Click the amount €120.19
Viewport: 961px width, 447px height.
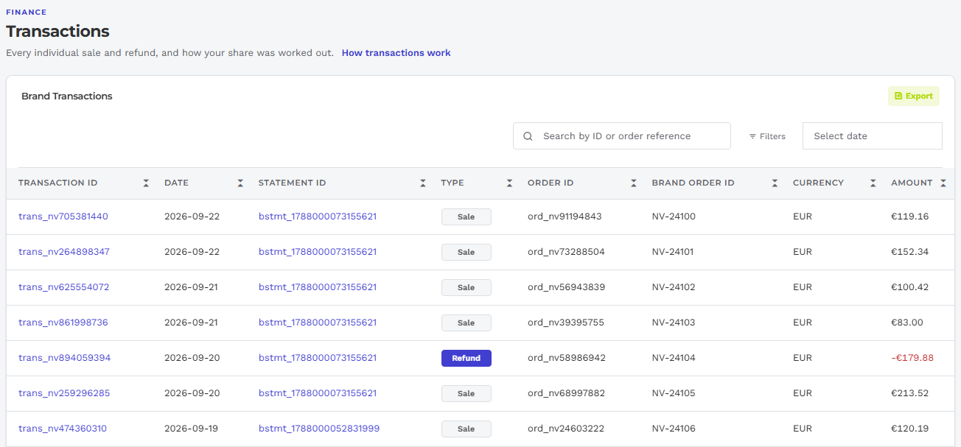point(909,429)
